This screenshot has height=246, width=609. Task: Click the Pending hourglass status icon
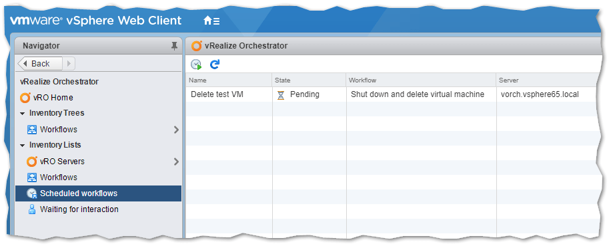tap(281, 94)
